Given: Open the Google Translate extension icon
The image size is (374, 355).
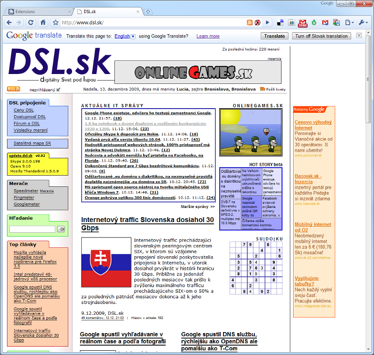Looking at the screenshot, I should [x=337, y=22].
